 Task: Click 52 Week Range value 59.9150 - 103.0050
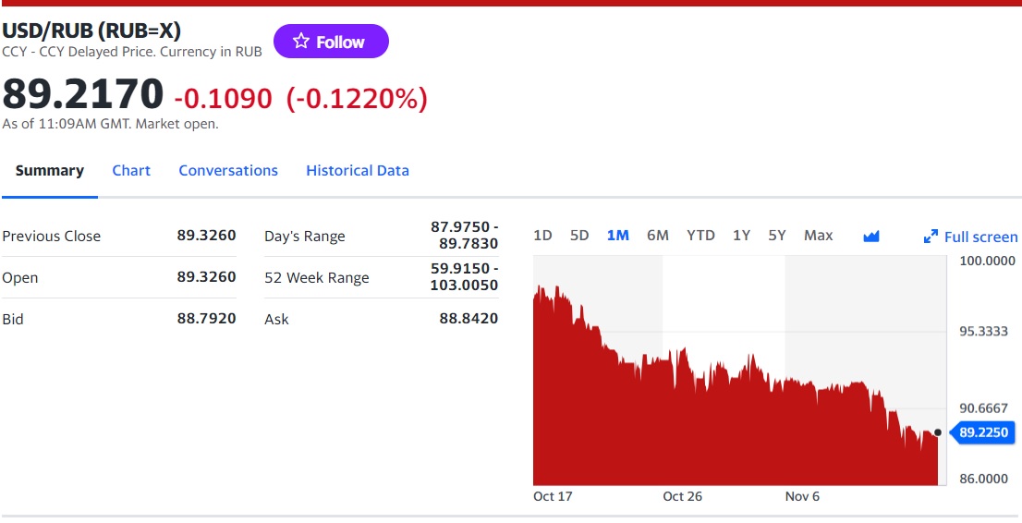(464, 277)
